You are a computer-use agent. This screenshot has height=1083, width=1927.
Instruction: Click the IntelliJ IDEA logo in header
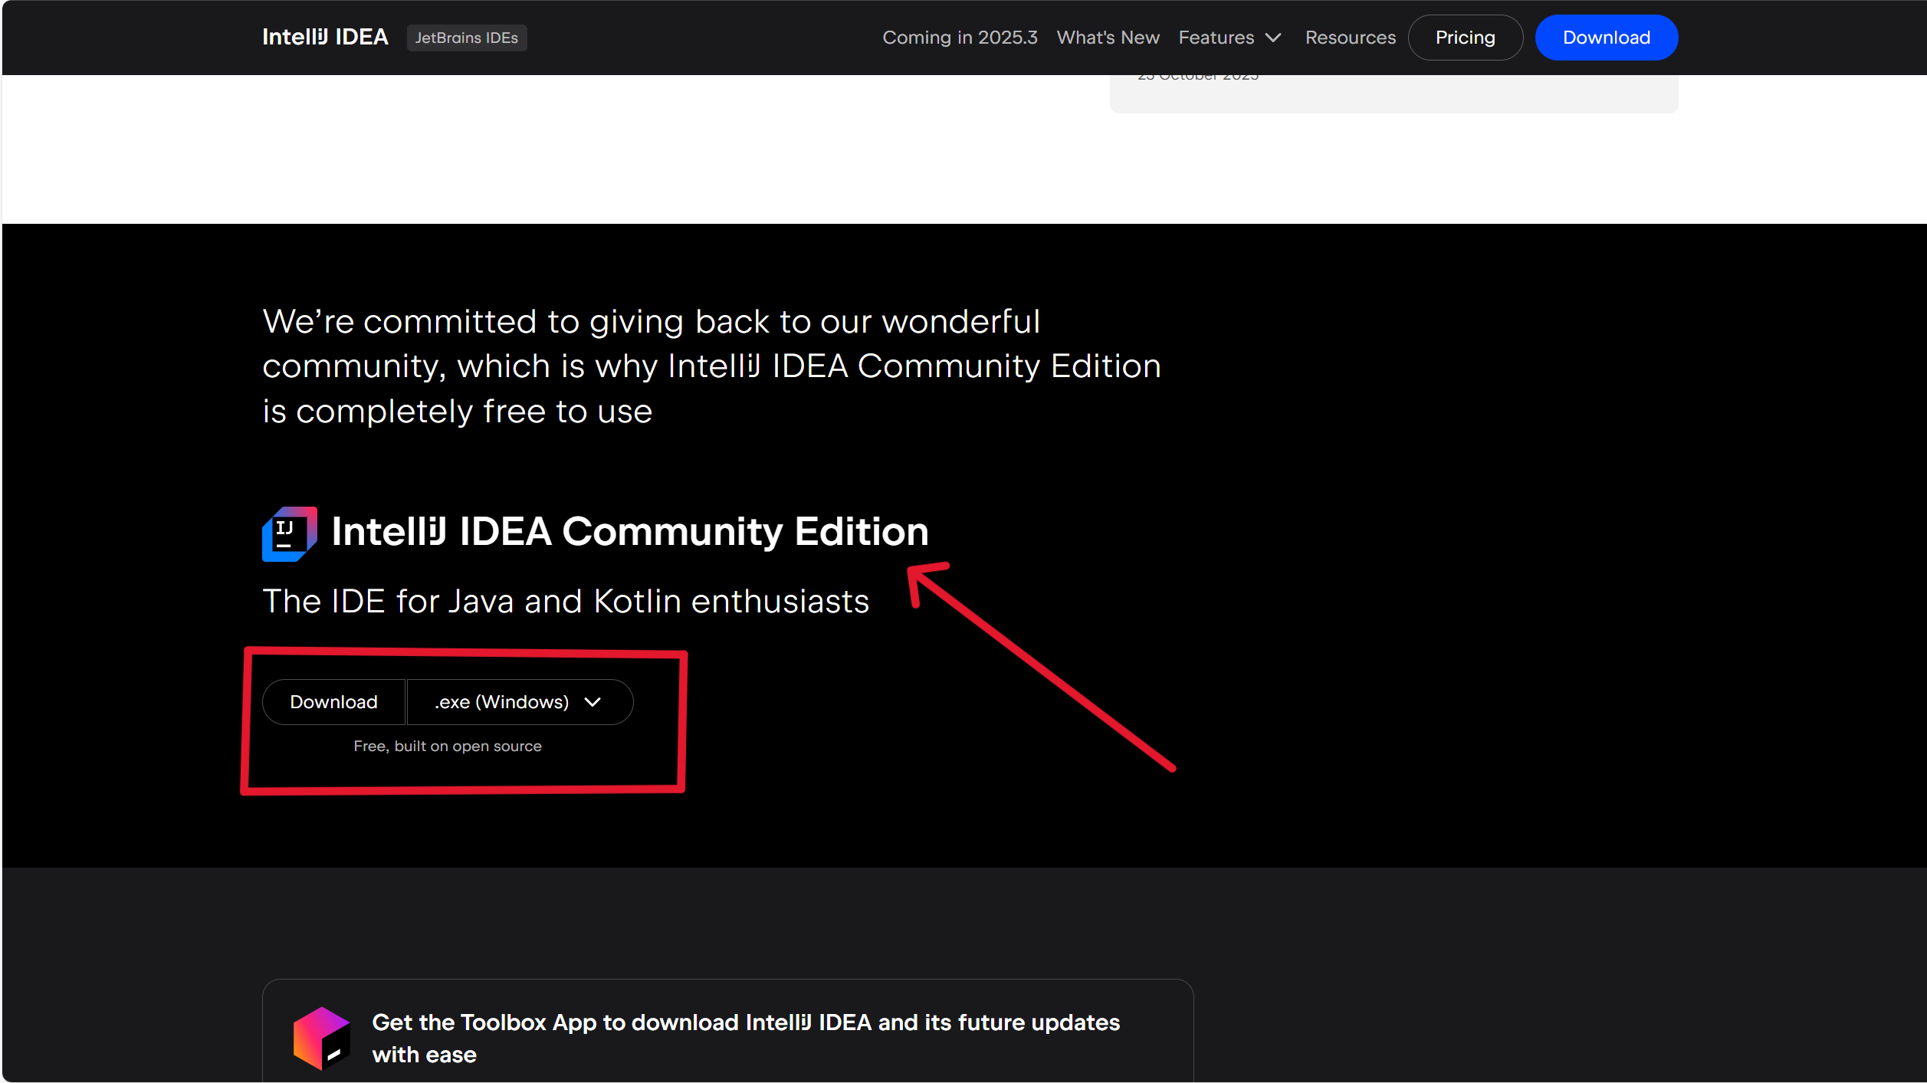[325, 38]
